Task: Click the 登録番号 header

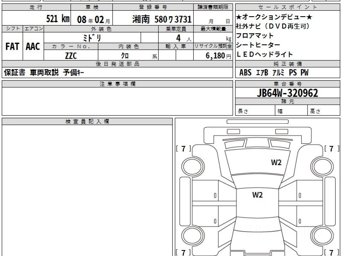Action: 153,7
